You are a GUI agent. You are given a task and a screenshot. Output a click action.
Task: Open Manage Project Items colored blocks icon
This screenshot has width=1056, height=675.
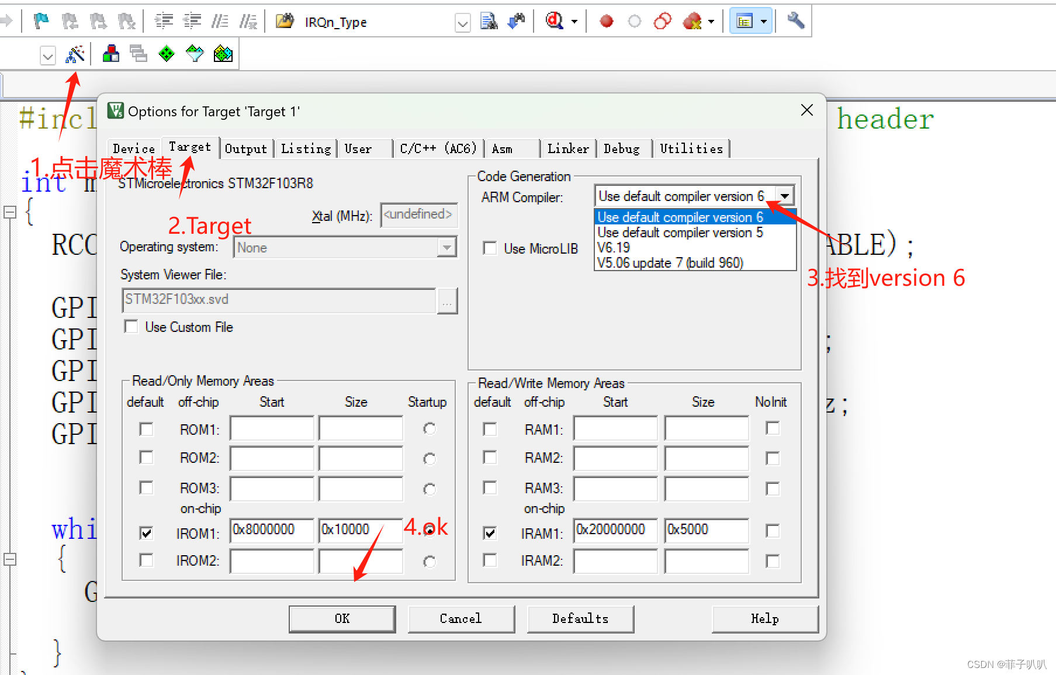[110, 54]
